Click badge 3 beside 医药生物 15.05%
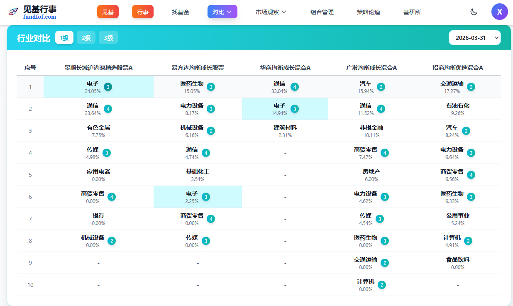 click(211, 87)
